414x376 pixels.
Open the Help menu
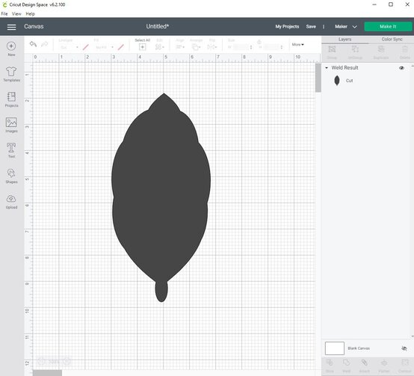30,13
